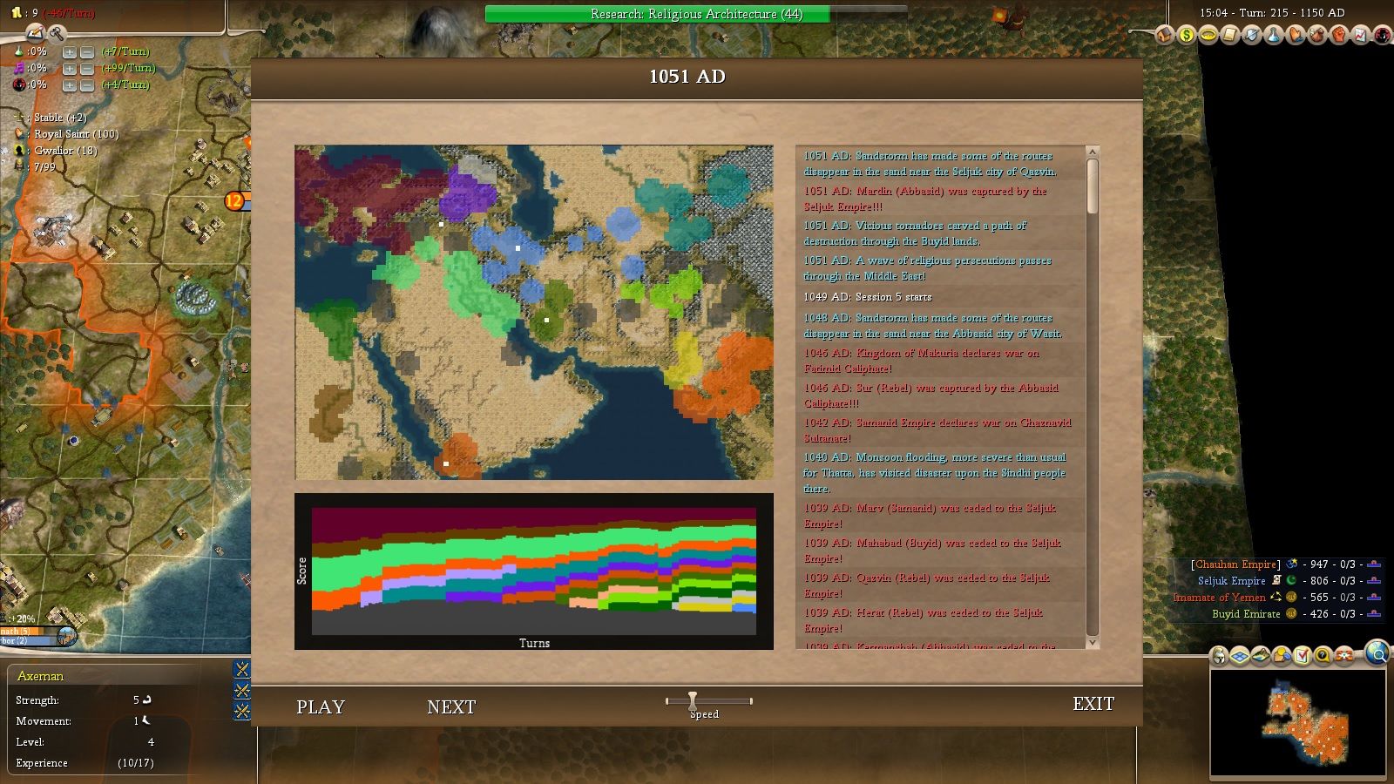Toggle unit icons helmet button above minimap
This screenshot has width=1394, height=784.
pos(1219,655)
